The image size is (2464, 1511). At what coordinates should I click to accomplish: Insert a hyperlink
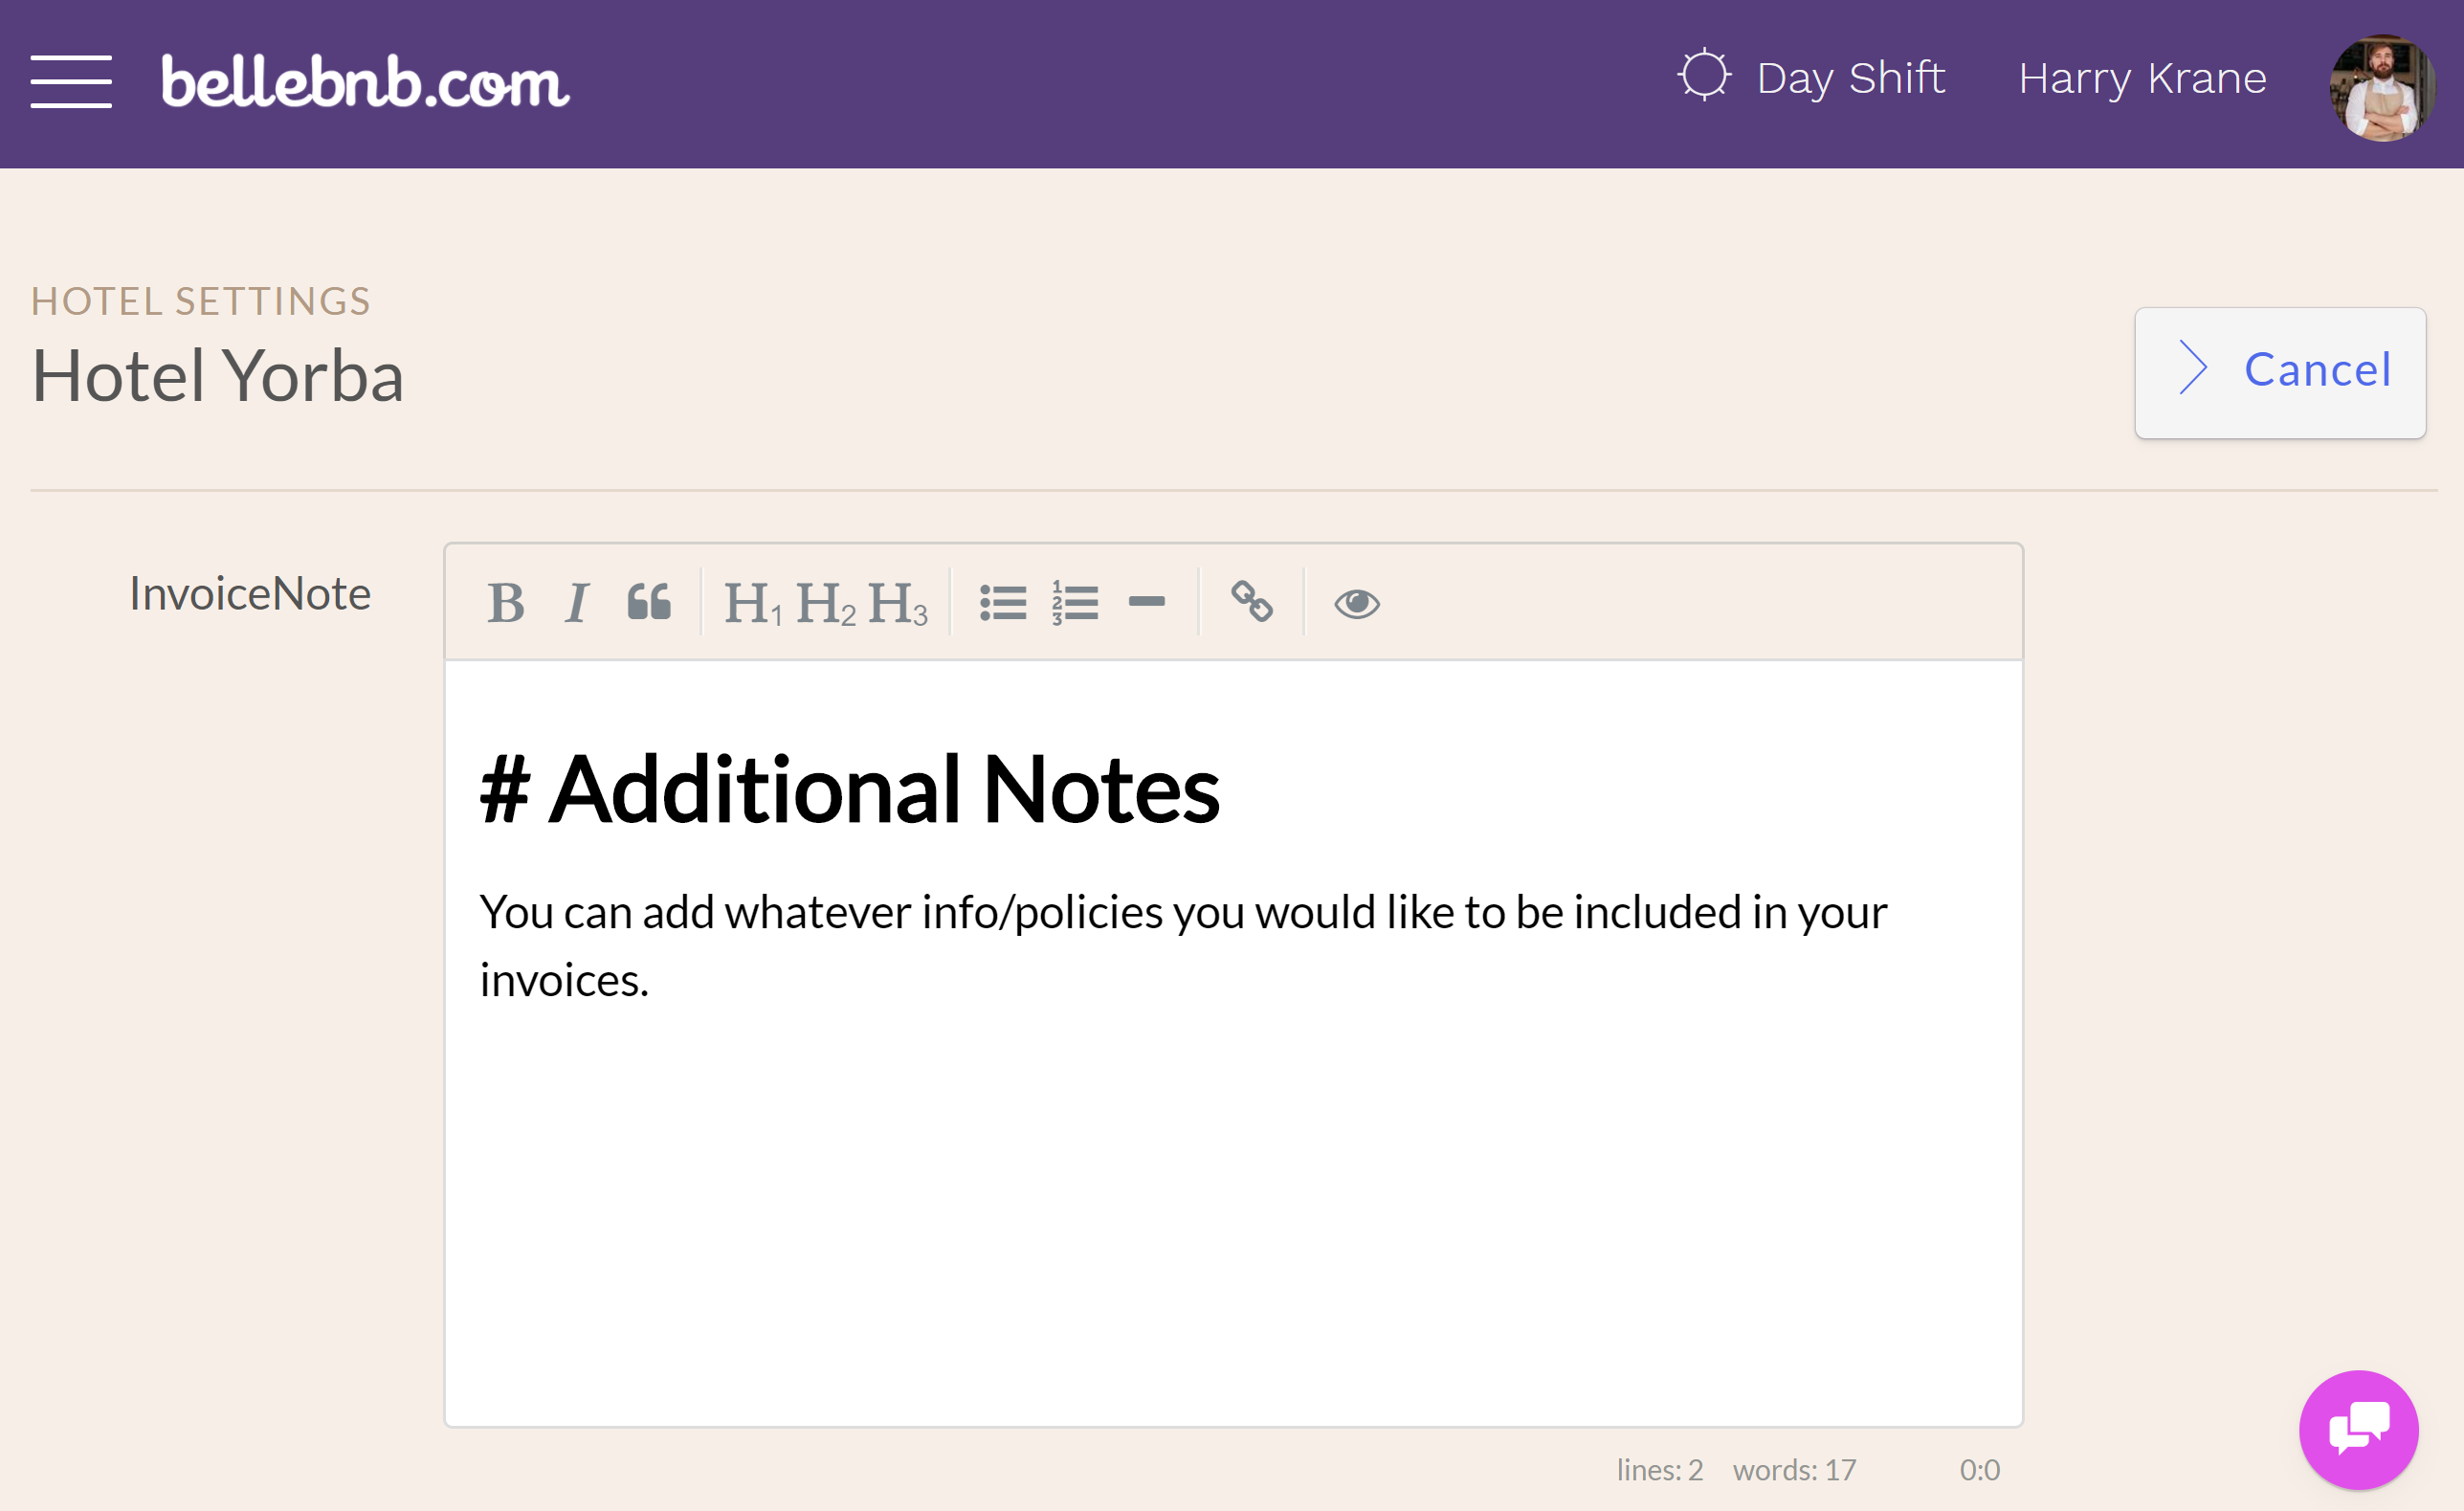[1252, 602]
